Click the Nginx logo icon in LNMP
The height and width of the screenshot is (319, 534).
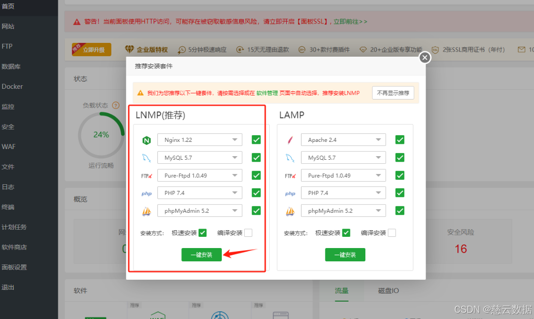click(x=147, y=140)
